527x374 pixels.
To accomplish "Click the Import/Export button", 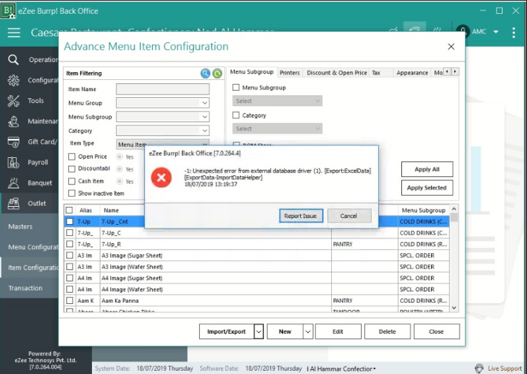I will coord(226,332).
